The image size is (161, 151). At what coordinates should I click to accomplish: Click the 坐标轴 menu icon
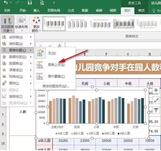(4, 37)
